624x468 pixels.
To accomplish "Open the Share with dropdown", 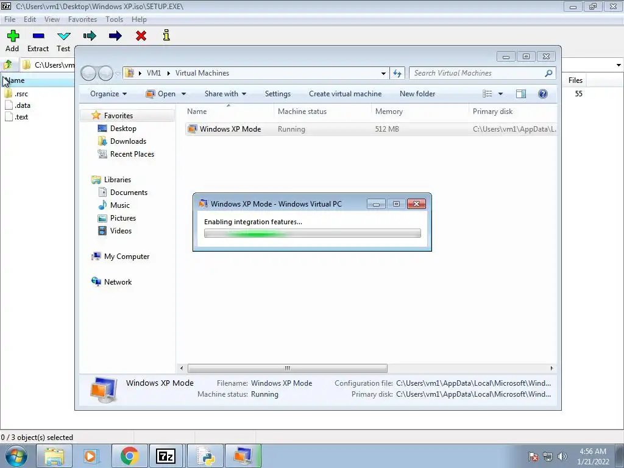I will click(225, 94).
